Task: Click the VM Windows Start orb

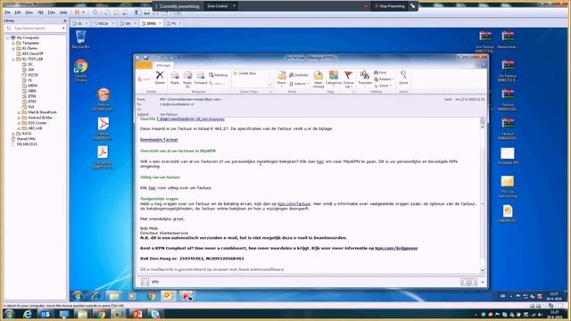Action: click(78, 296)
